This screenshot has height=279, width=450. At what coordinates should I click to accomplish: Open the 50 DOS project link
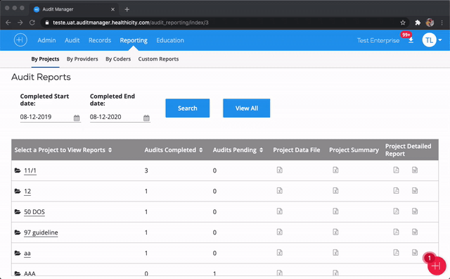(x=34, y=212)
